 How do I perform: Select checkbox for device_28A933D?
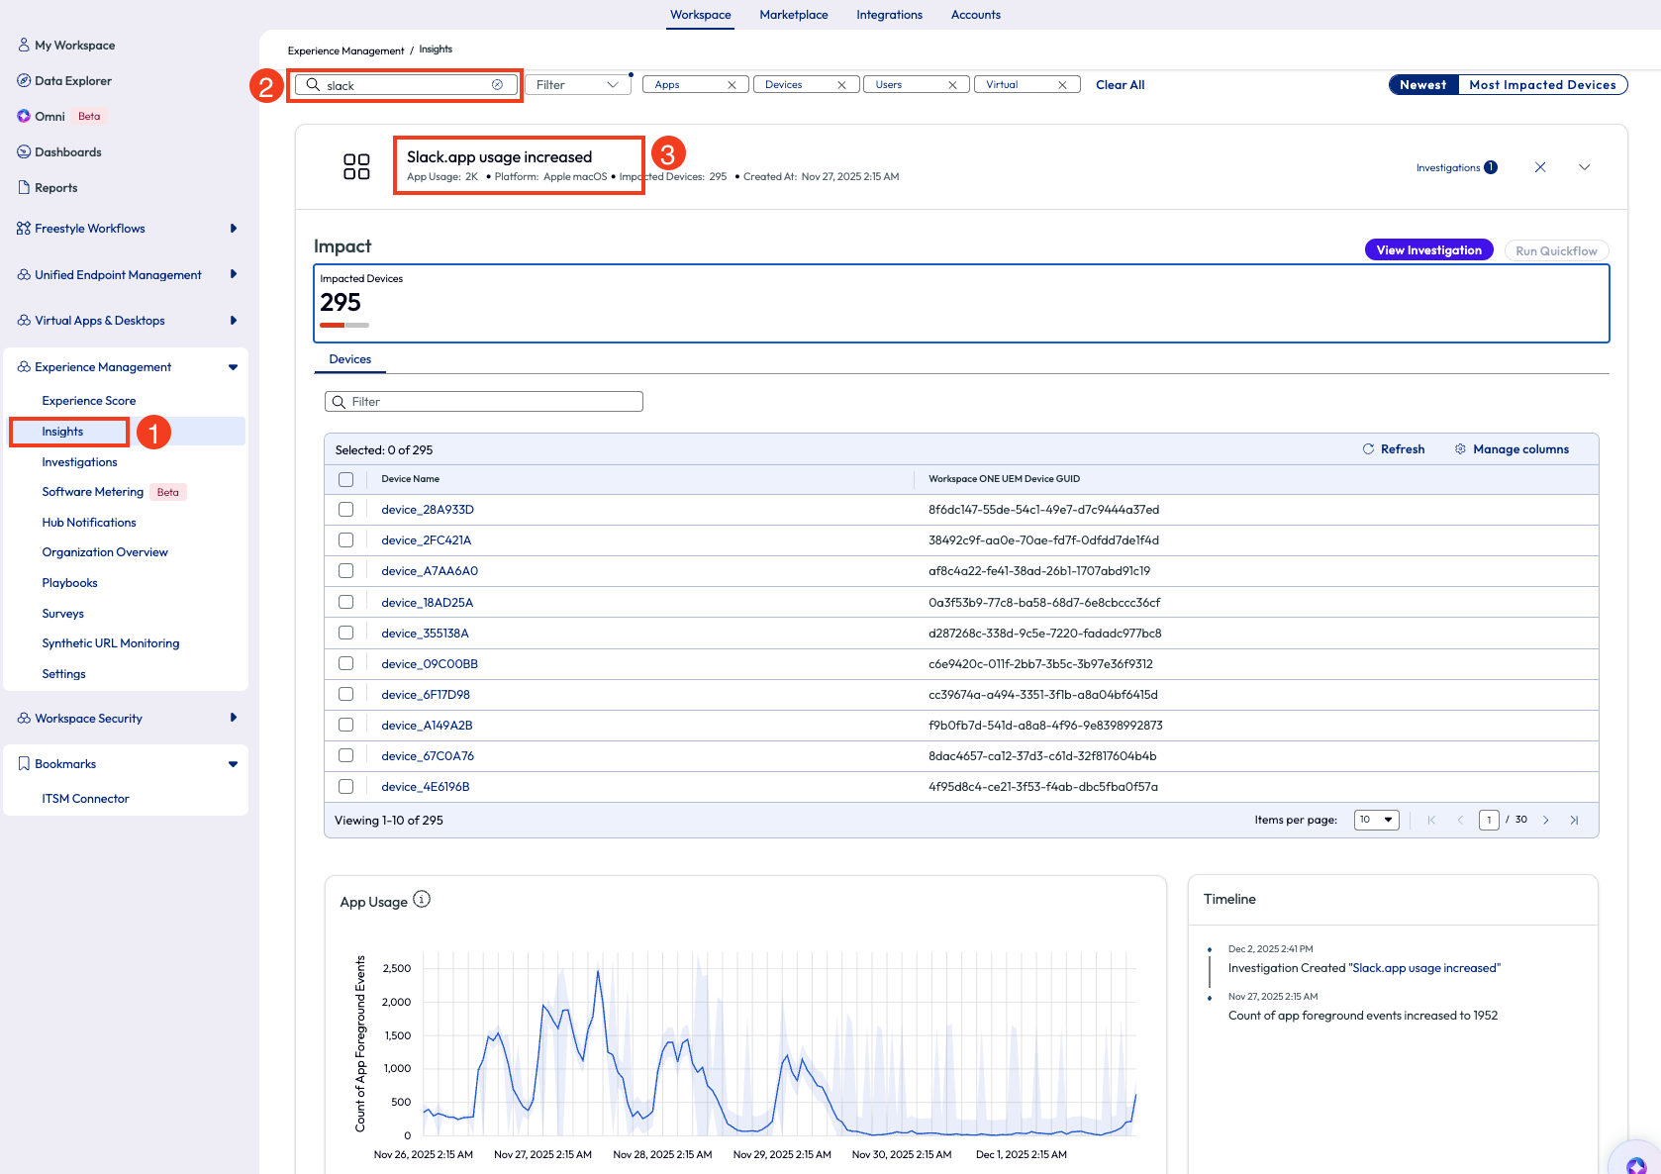pyautogui.click(x=345, y=510)
